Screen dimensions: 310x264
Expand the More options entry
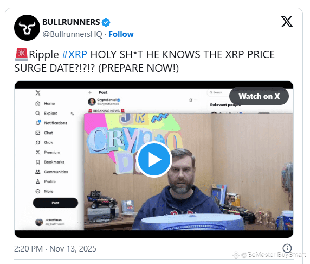(44, 191)
